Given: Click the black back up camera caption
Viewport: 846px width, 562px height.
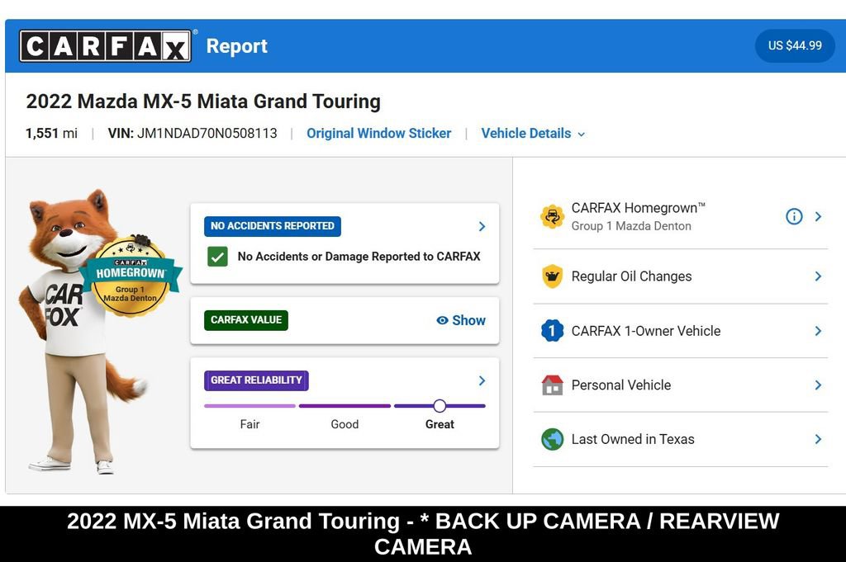Looking at the screenshot, I should 423,534.
